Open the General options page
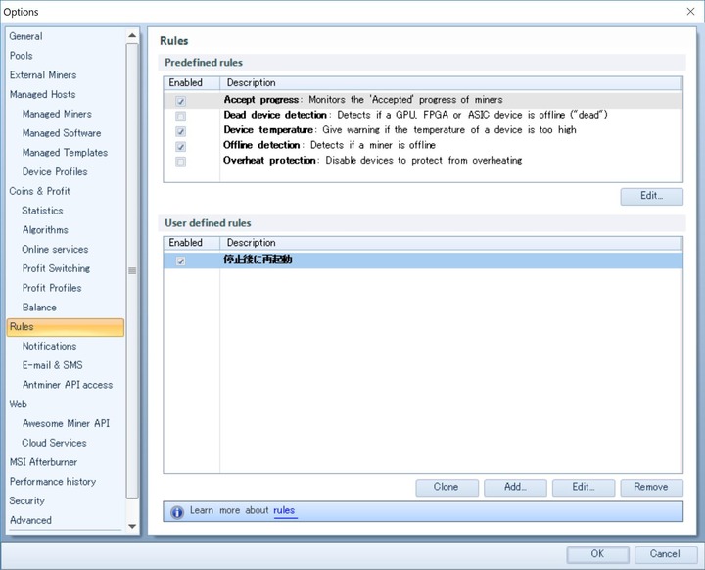The width and height of the screenshot is (705, 570). click(x=26, y=36)
